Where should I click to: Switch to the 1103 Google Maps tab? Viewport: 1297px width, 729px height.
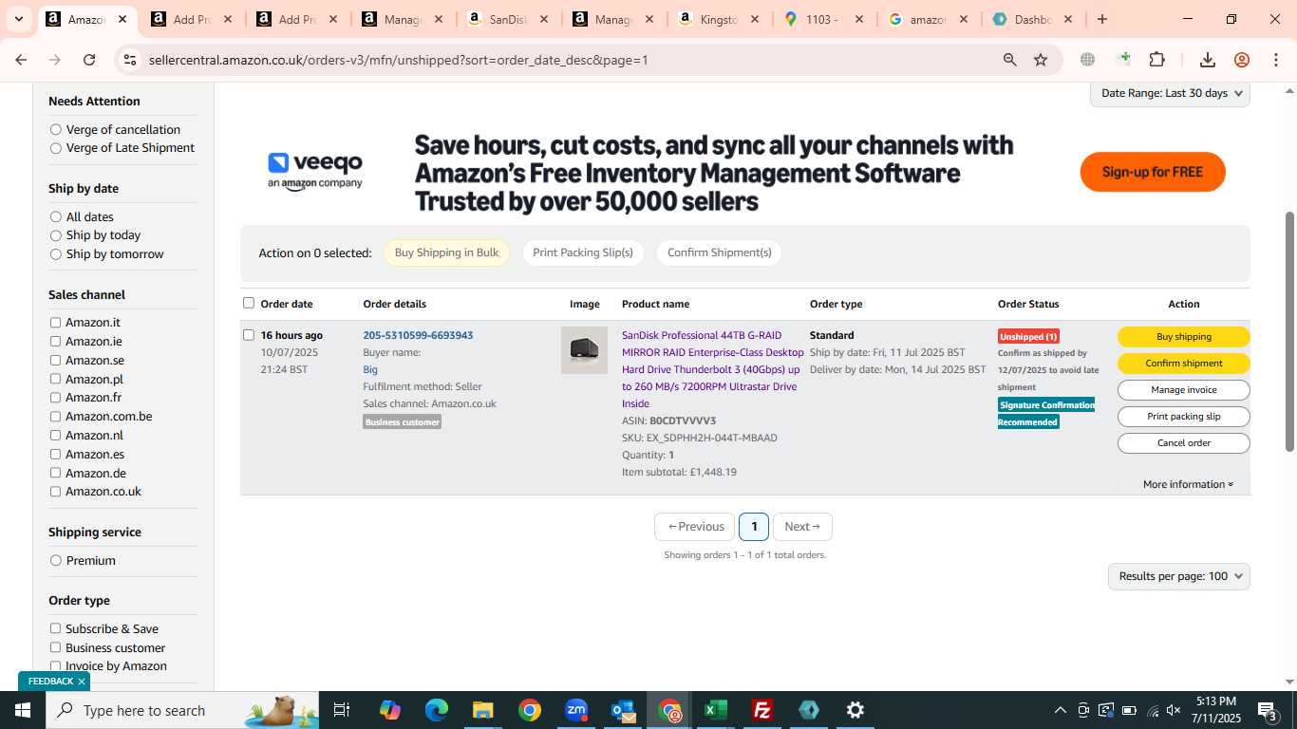(x=822, y=19)
